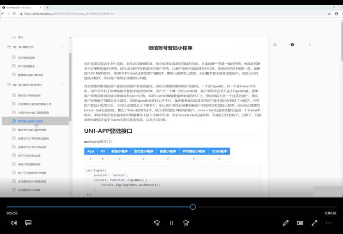Click the page vertical scrollbar on right edge

[x=342, y=41]
